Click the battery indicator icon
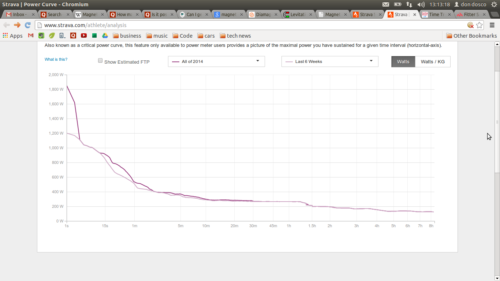500x281 pixels. (x=398, y=4)
